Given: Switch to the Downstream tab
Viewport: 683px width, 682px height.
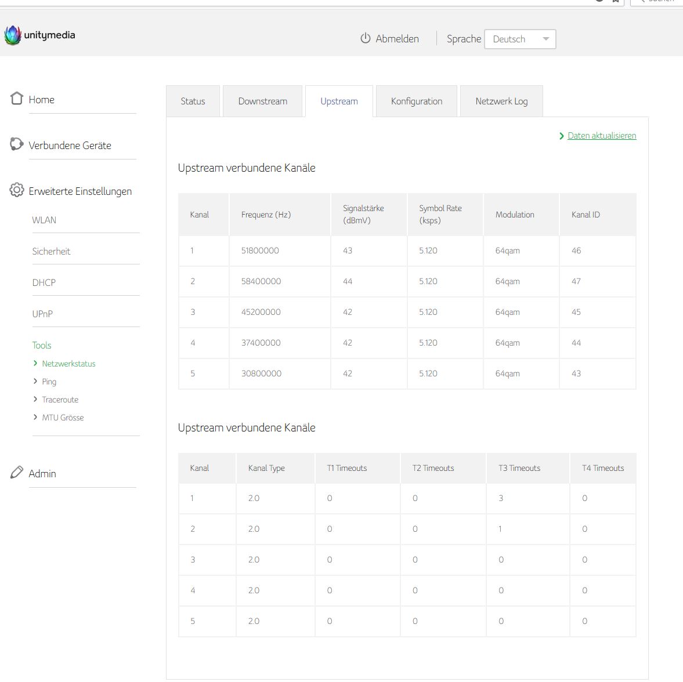Looking at the screenshot, I should tap(263, 101).
